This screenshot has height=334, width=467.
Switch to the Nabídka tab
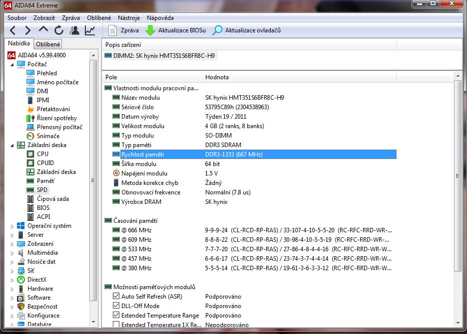point(19,43)
